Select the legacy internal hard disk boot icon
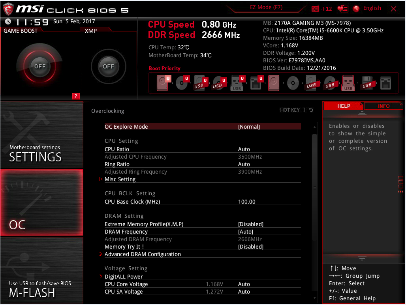 (274, 83)
